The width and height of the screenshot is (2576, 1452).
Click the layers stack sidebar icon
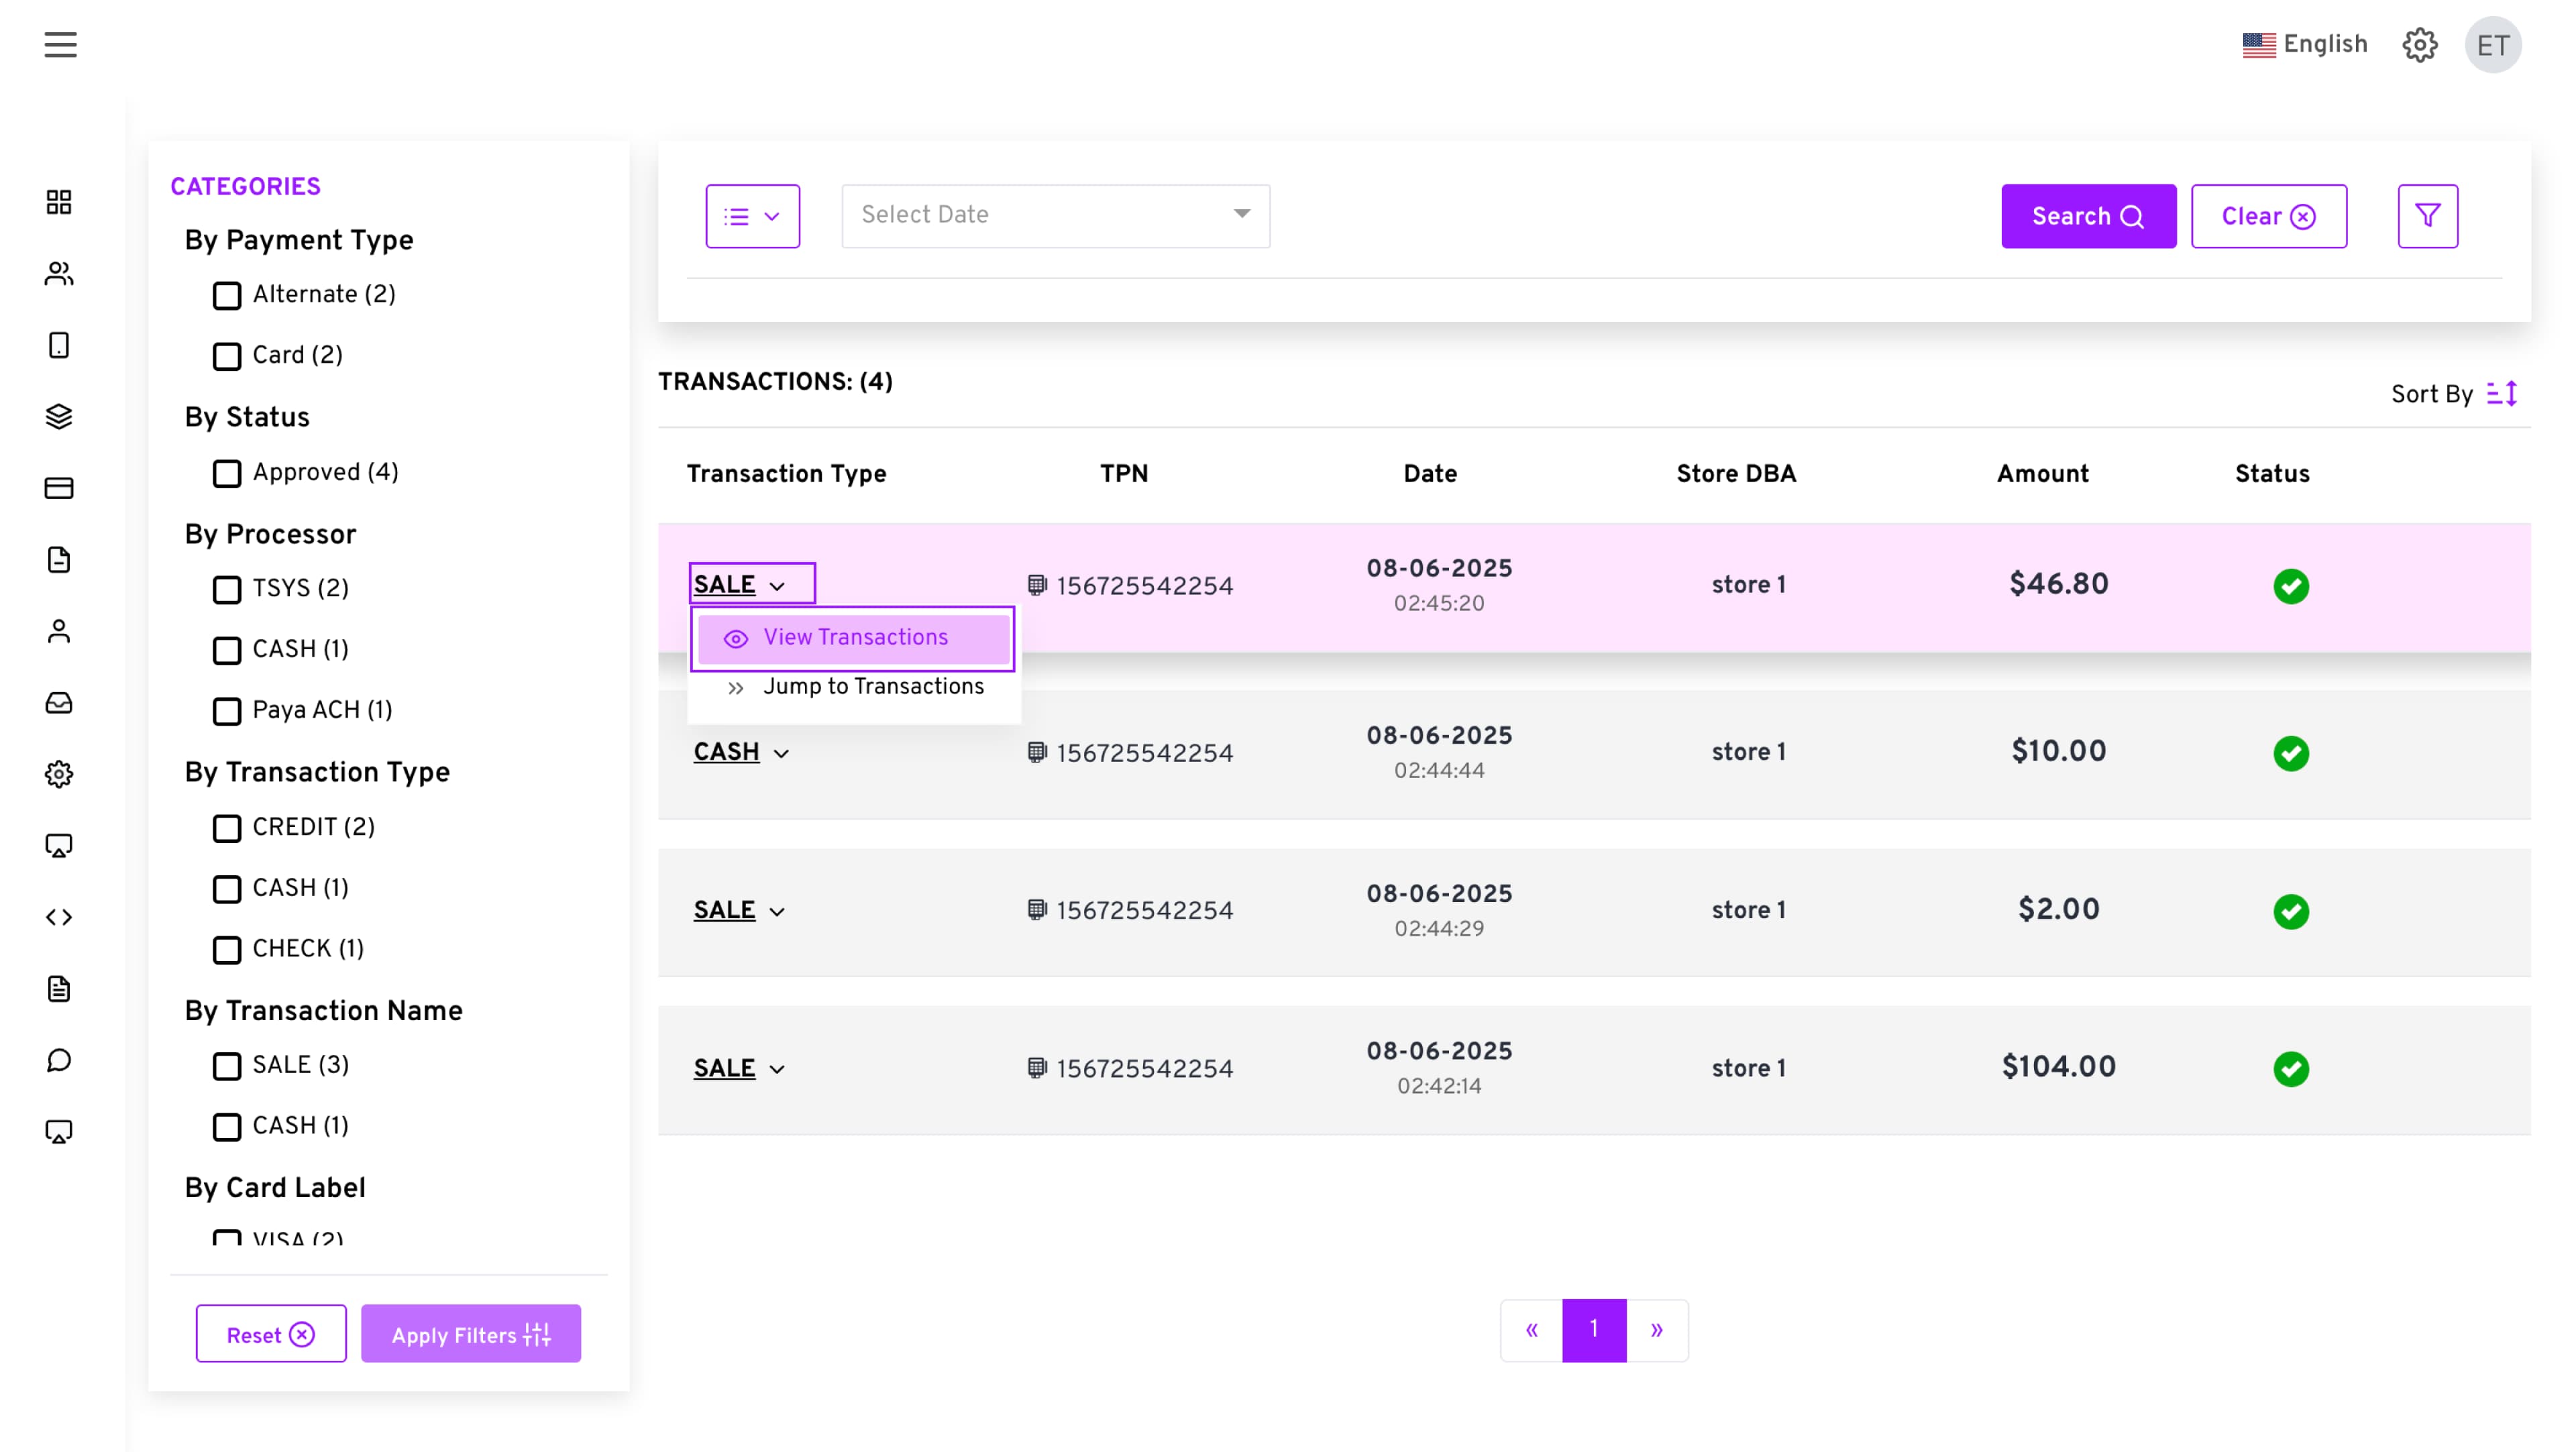point(59,417)
